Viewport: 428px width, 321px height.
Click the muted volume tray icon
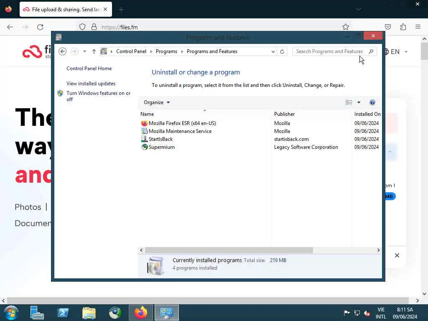(x=367, y=313)
